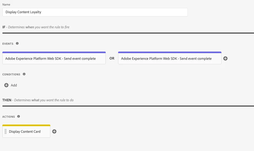Viewport: 254px width, 151px height.
Task: Add a new action with the plus icon
Action: (54, 131)
